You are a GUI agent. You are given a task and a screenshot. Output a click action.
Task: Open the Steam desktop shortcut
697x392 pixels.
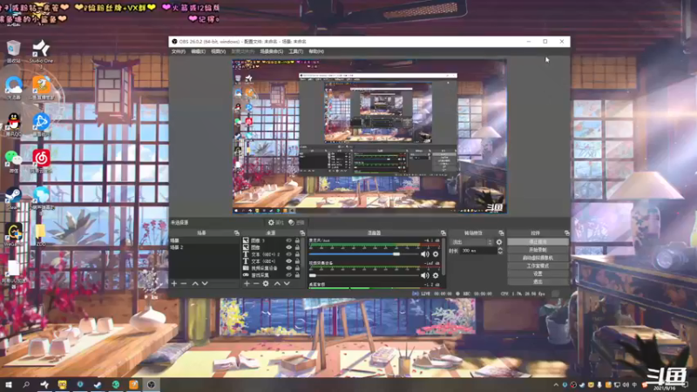(x=13, y=198)
